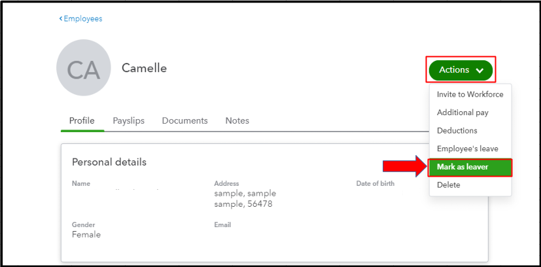Click the address text 'sample, sample'
Viewport: 541px width, 267px height.
pyautogui.click(x=245, y=193)
